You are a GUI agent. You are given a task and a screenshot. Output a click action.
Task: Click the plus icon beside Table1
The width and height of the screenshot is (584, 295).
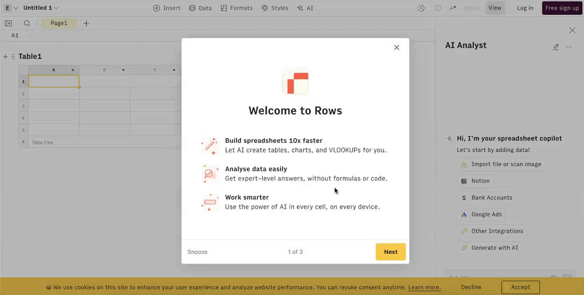pos(5,57)
